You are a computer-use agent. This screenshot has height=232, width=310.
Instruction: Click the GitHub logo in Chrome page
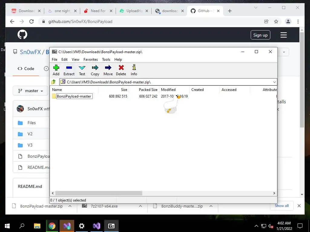tap(22, 35)
